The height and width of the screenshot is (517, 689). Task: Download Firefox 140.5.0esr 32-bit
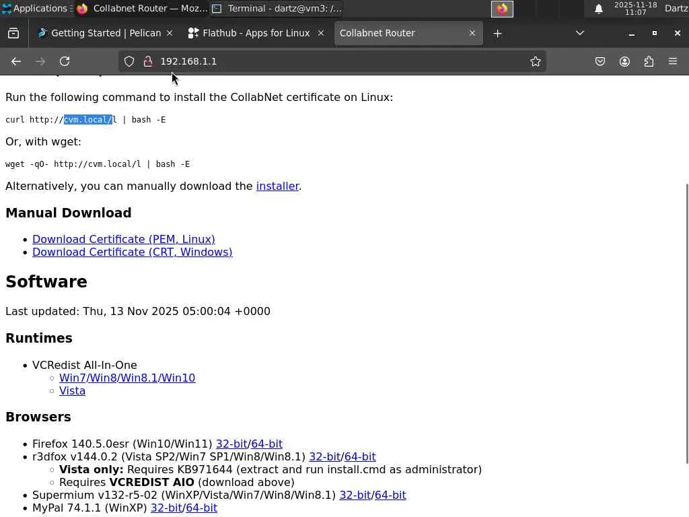(231, 444)
